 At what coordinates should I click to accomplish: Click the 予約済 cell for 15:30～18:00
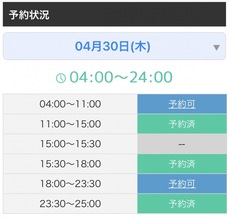pyautogui.click(x=182, y=164)
